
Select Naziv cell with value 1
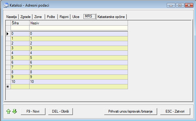coord(78,38)
